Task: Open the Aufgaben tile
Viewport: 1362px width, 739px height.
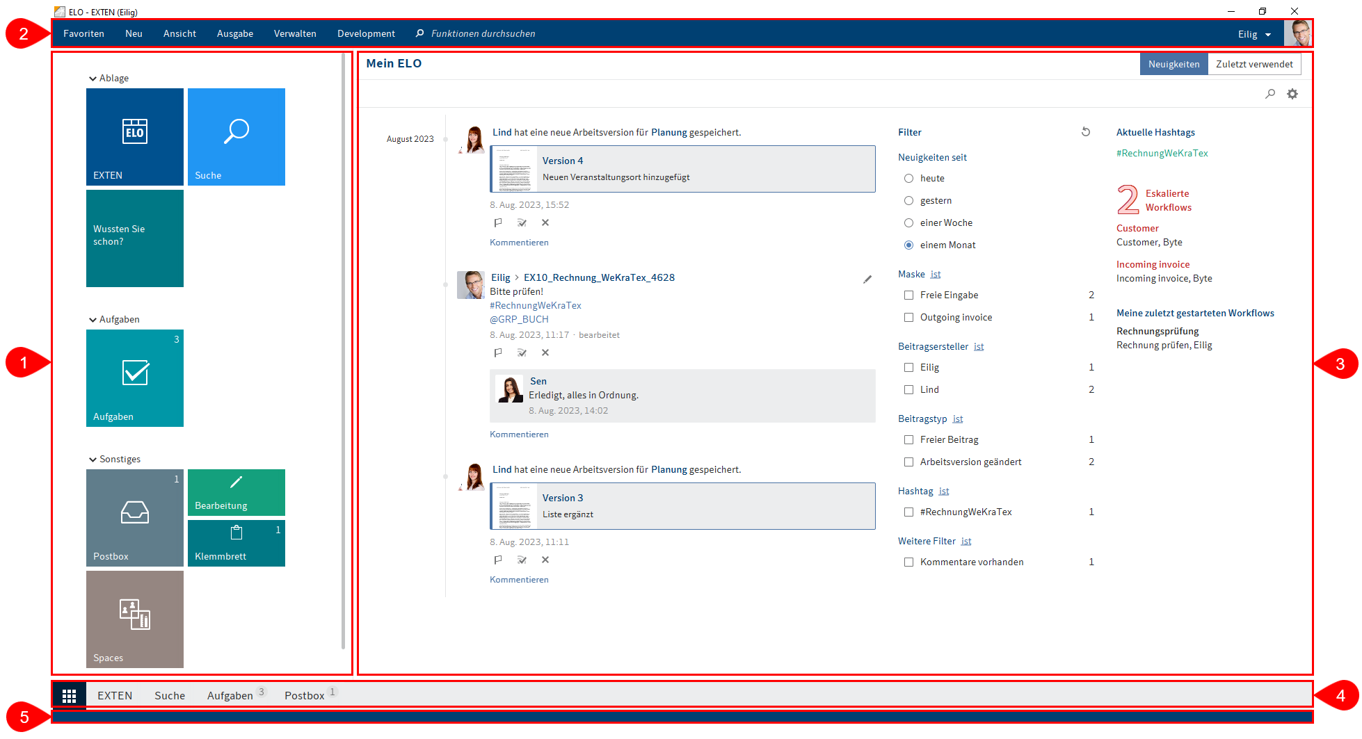Action: (134, 377)
